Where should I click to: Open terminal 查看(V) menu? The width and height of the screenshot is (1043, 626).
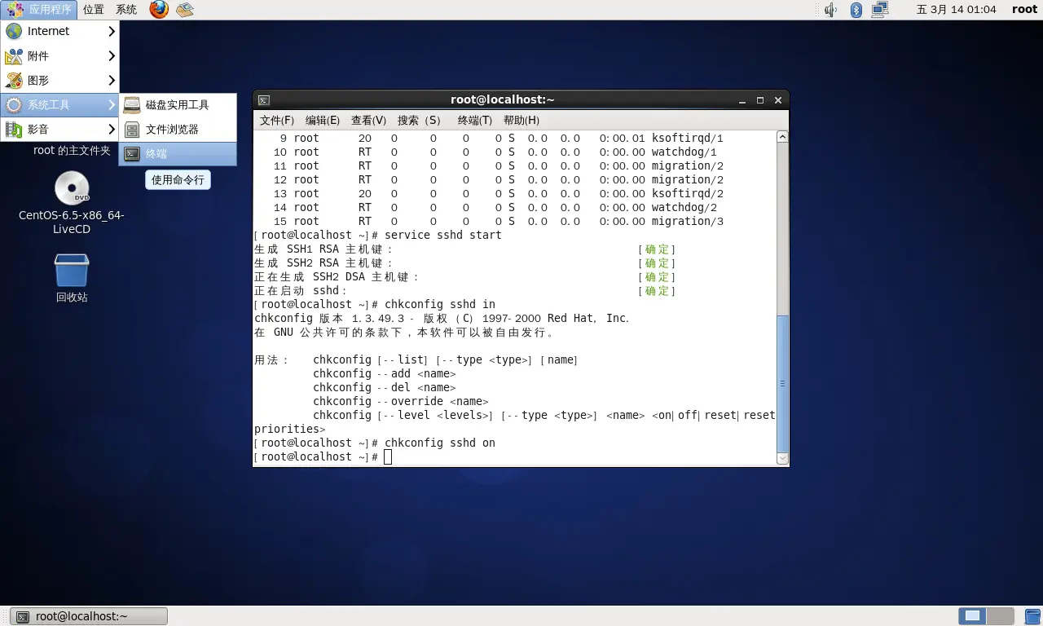(368, 120)
